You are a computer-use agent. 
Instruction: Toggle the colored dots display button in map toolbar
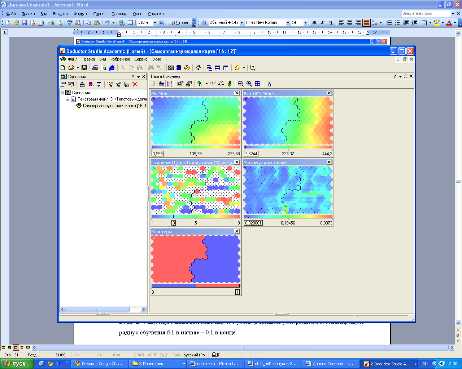coord(170,84)
